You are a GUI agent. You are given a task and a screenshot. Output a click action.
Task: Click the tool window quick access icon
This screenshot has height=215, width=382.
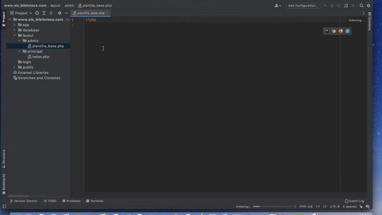(4, 207)
